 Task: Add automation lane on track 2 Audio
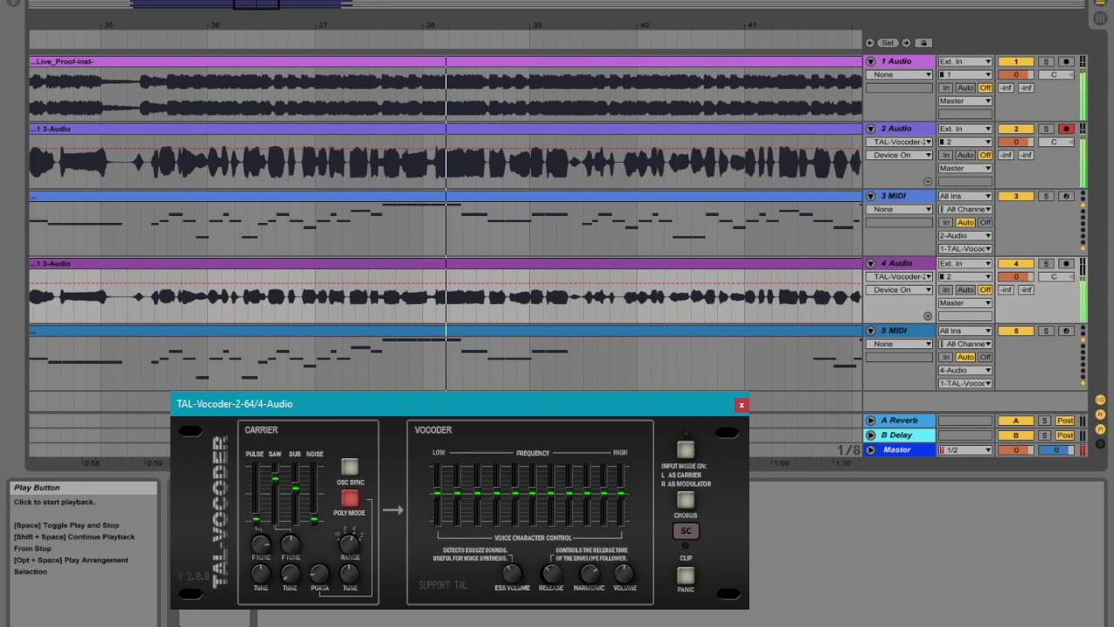(928, 182)
